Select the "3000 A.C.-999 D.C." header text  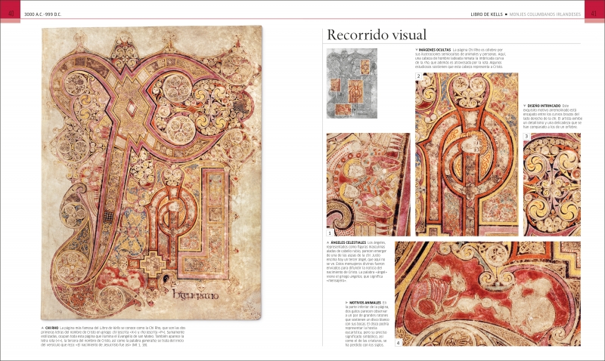[x=43, y=14]
